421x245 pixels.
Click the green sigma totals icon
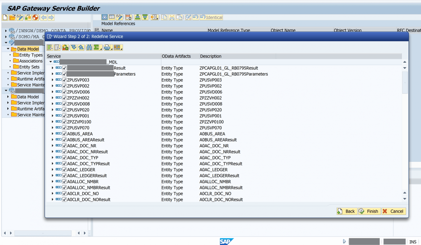pos(96,47)
